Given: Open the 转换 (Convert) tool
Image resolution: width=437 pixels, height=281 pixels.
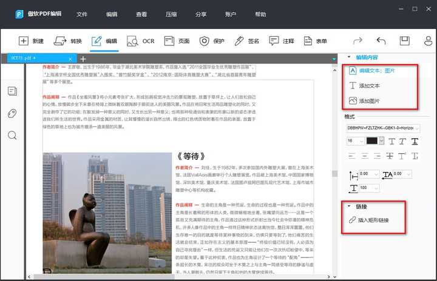Looking at the screenshot, I should tap(68, 41).
